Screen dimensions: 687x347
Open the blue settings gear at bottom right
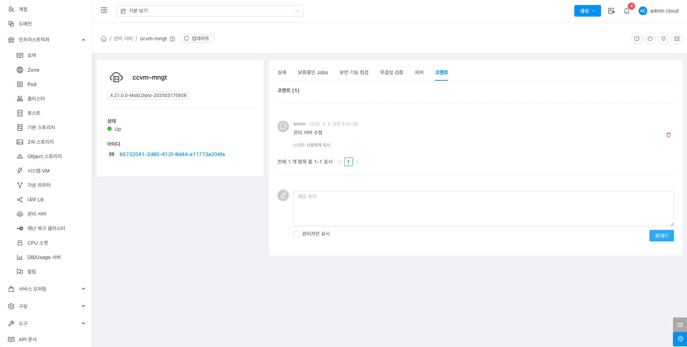point(680,339)
